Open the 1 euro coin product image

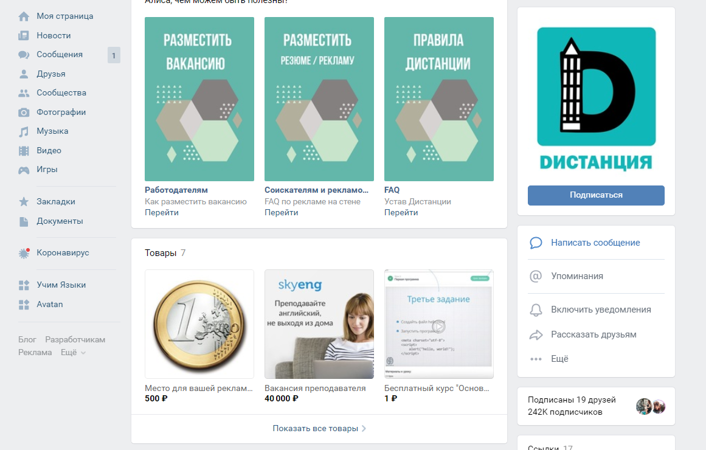coord(199,324)
